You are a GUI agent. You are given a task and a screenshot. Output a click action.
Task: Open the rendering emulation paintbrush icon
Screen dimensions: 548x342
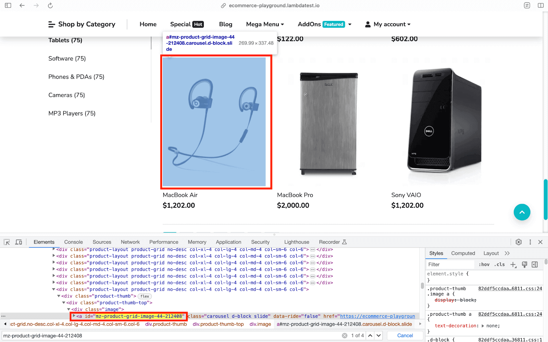(x=524, y=265)
